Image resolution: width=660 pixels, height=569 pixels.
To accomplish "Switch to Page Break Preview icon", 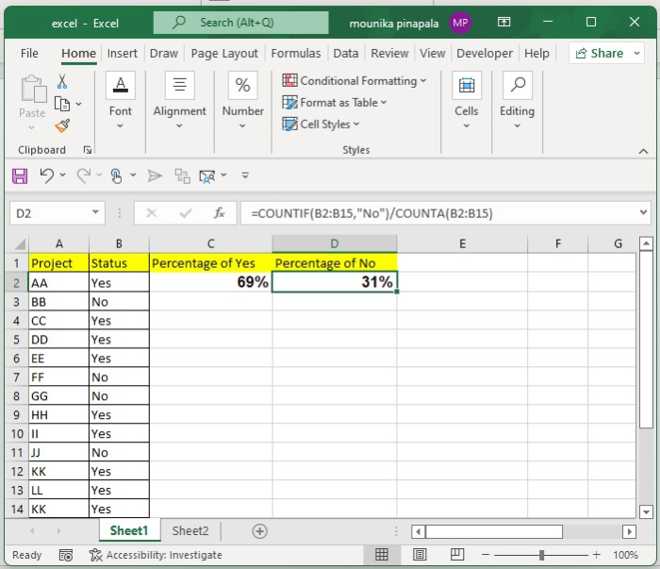I will click(457, 555).
